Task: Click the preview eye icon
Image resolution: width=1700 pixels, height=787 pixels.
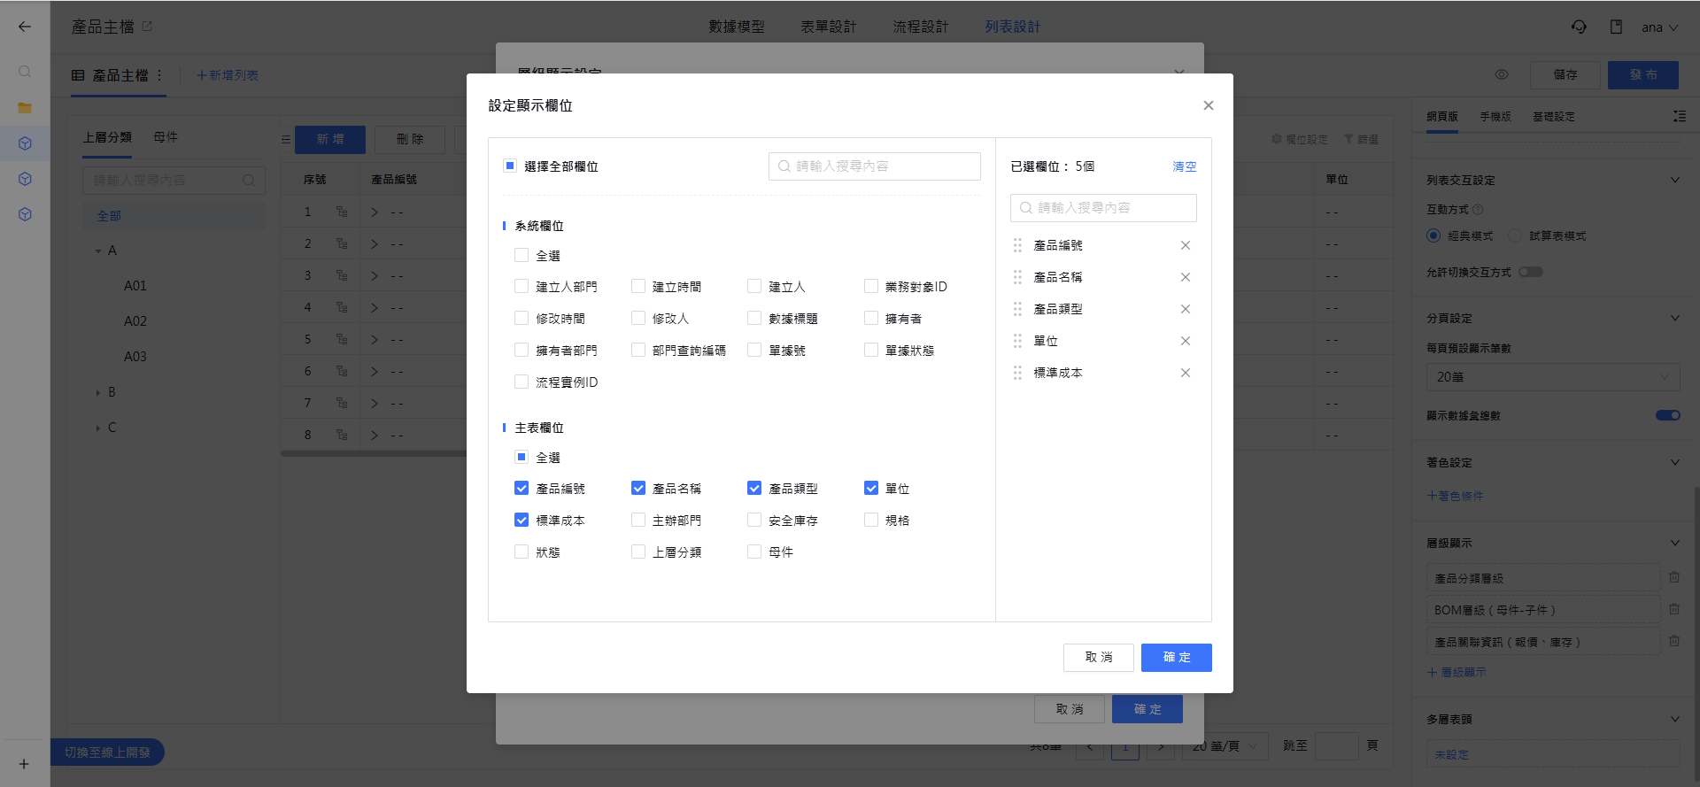Action: [x=1502, y=74]
